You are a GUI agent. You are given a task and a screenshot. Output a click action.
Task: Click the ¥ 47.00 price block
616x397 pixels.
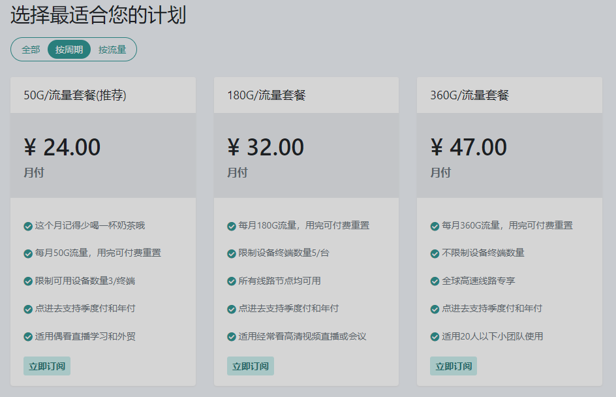pyautogui.click(x=469, y=148)
